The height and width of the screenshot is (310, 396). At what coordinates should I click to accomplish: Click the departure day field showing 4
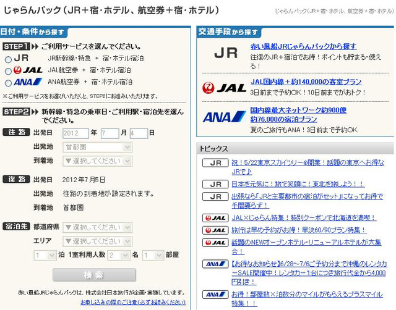(x=139, y=133)
